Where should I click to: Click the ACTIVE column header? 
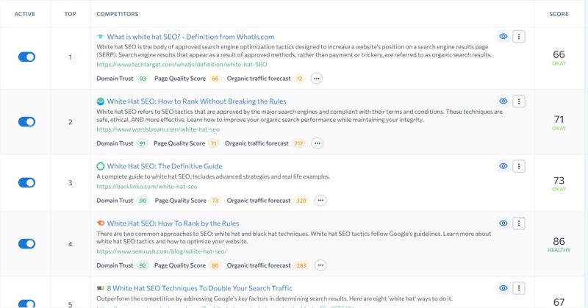[x=25, y=14]
